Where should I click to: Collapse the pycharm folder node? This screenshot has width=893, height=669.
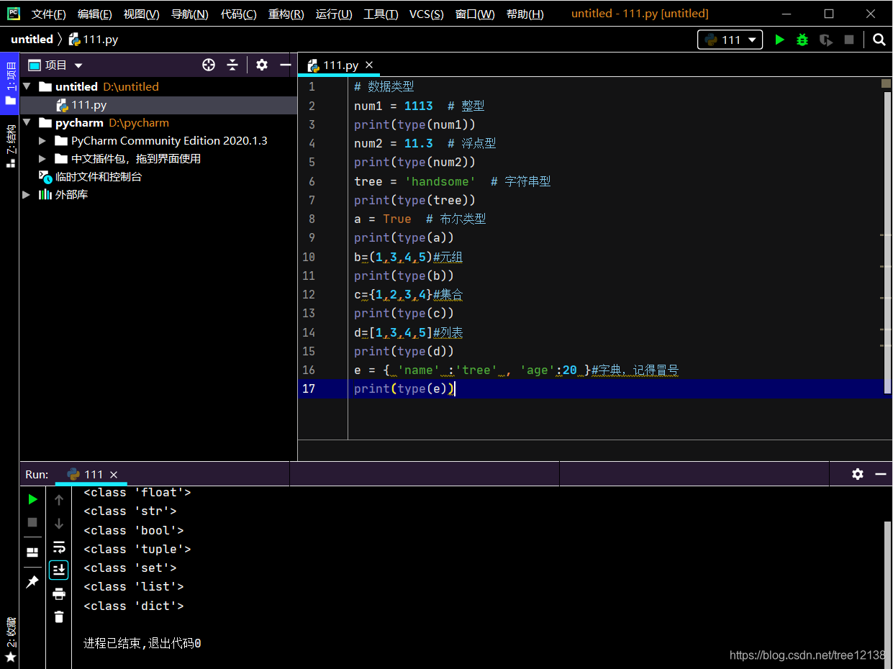[27, 123]
